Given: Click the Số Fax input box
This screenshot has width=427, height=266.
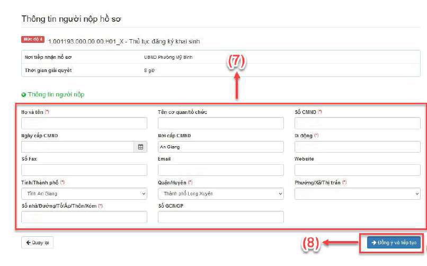Looking at the screenshot, I should tap(84, 170).
